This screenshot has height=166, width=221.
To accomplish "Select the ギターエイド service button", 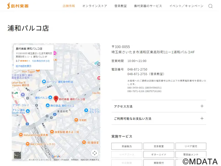I will pyautogui.click(x=159, y=154).
